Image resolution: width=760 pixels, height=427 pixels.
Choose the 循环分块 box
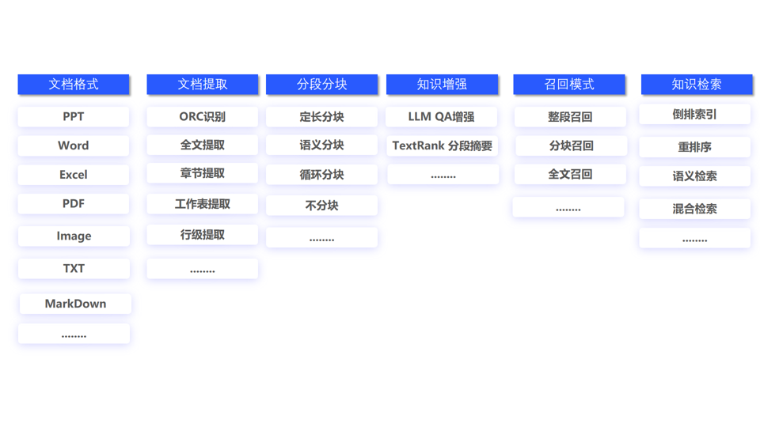click(x=321, y=175)
